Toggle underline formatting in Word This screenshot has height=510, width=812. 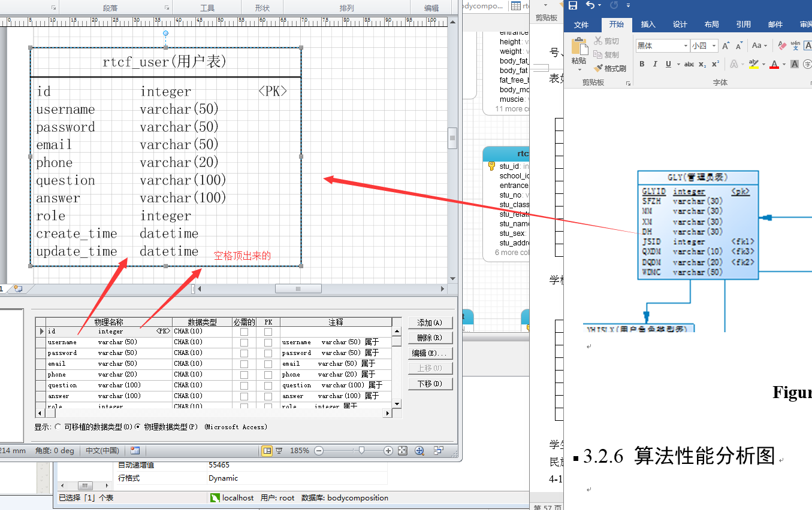tap(667, 64)
